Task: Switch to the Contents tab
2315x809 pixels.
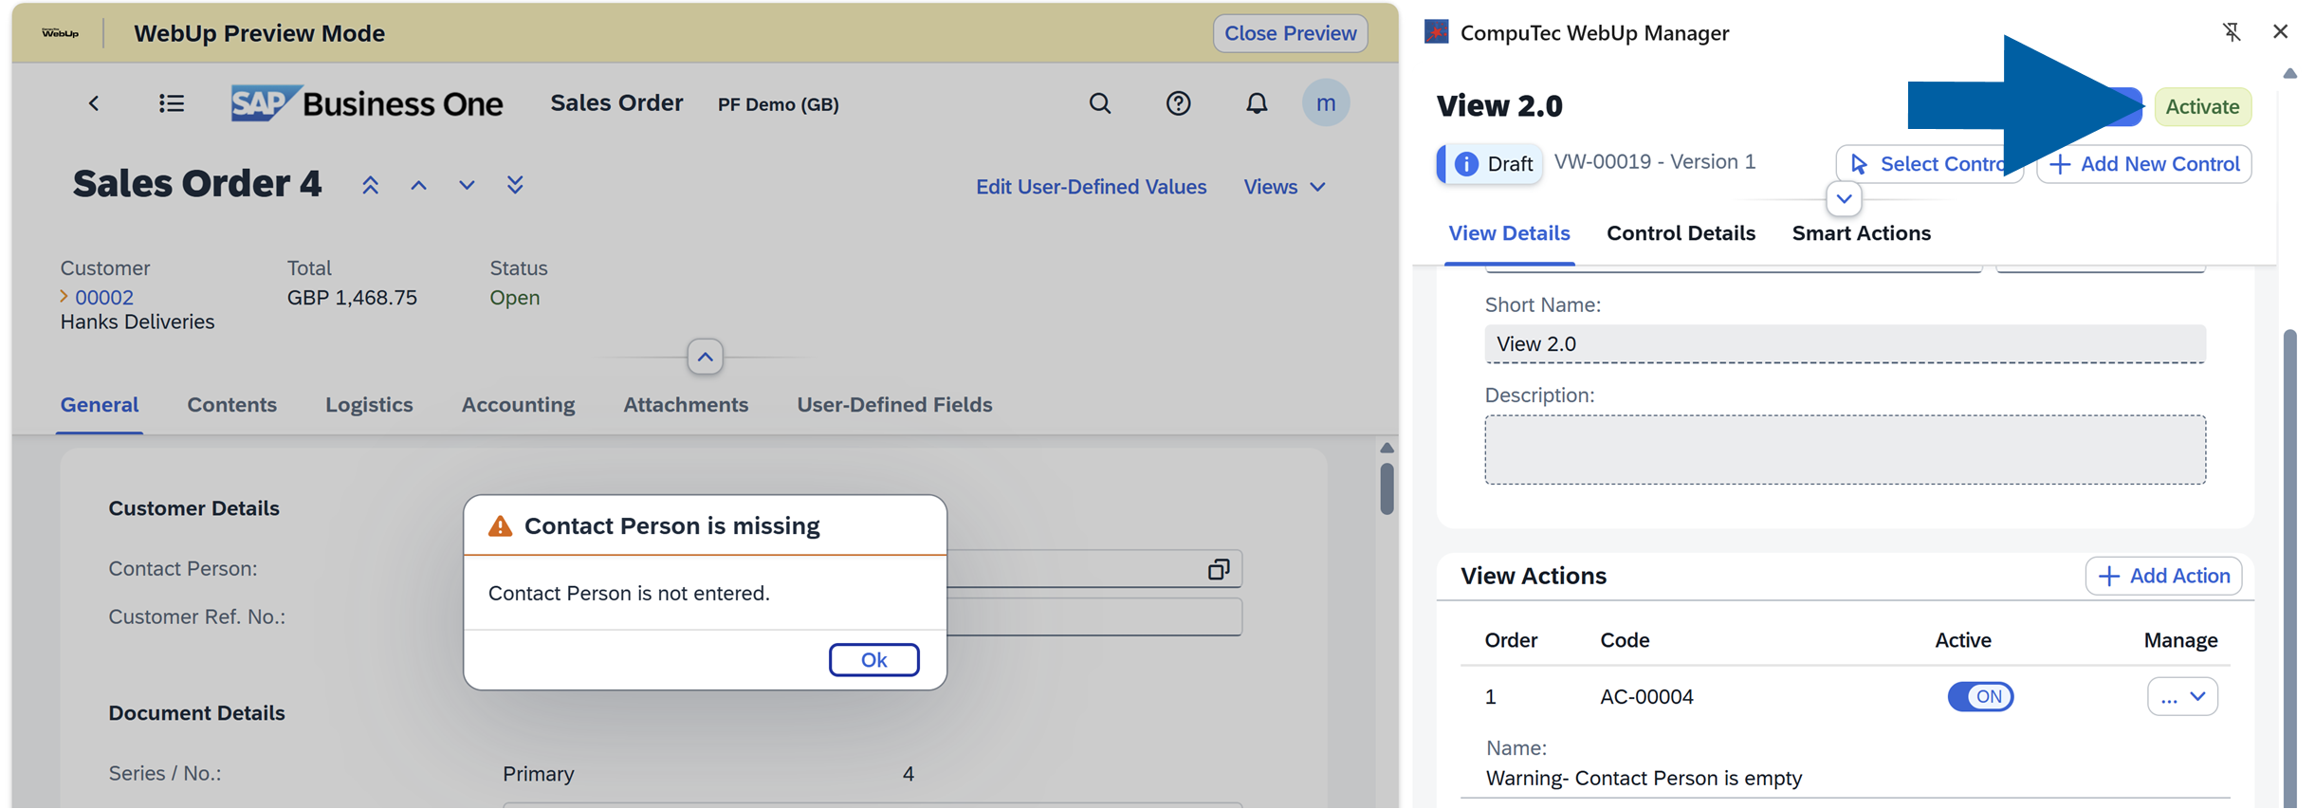Action: tap(232, 405)
